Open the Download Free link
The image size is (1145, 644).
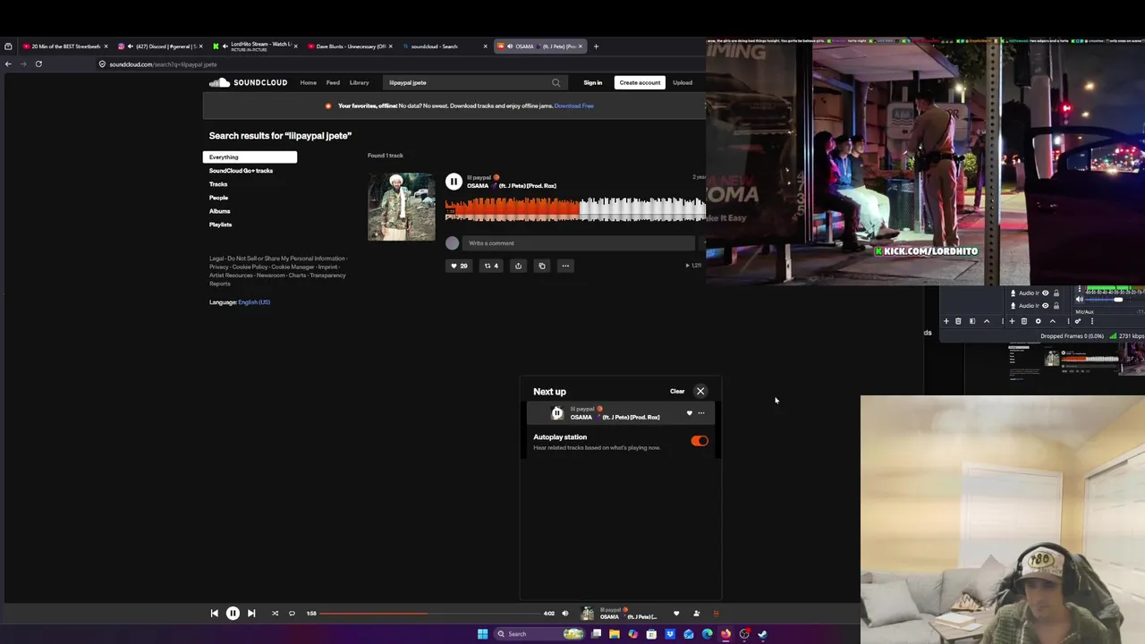[x=573, y=106]
